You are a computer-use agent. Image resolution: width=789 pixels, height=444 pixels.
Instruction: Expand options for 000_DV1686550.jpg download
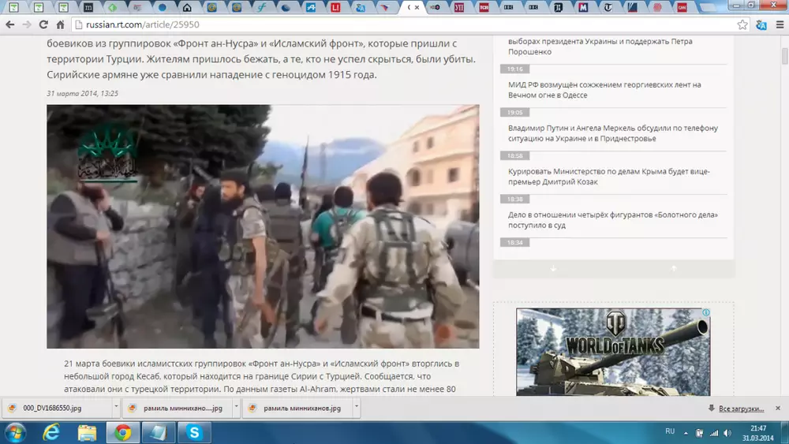[116, 408]
